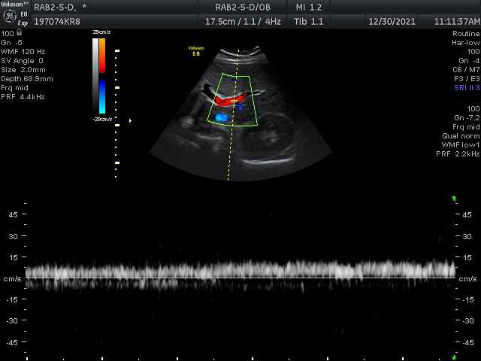Click the RAB2-5-D probe name label

pyautogui.click(x=56, y=7)
